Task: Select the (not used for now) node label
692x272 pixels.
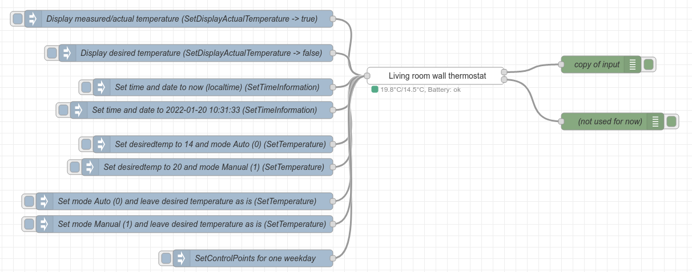Action: pos(610,121)
